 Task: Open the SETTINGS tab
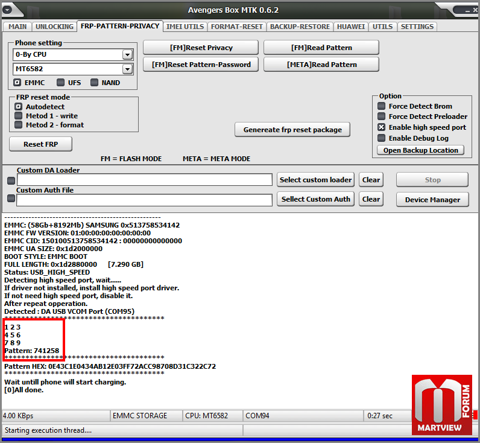coord(417,27)
